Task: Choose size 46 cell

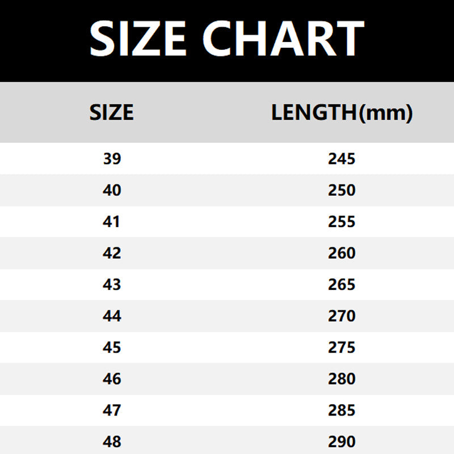Action: [x=112, y=379]
